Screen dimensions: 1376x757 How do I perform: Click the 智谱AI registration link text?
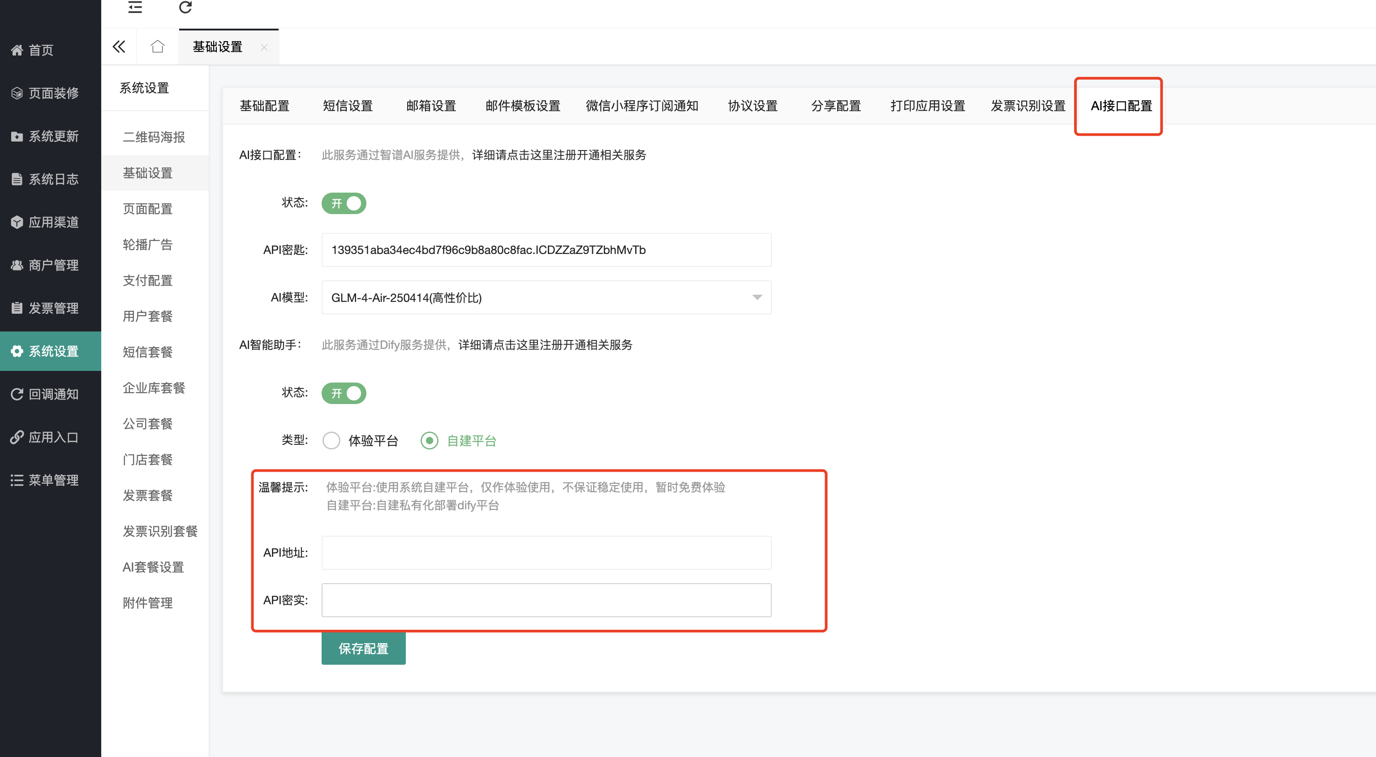point(559,155)
